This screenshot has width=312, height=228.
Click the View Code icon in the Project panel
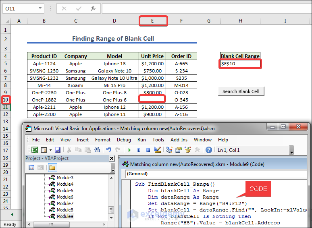tap(31, 168)
